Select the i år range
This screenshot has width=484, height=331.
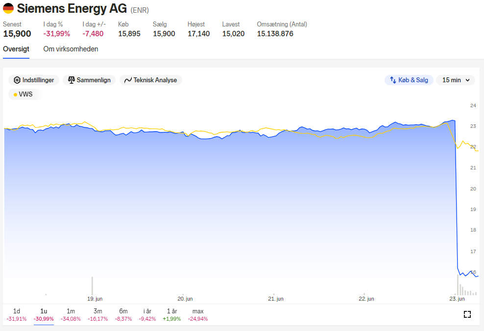tap(147, 315)
